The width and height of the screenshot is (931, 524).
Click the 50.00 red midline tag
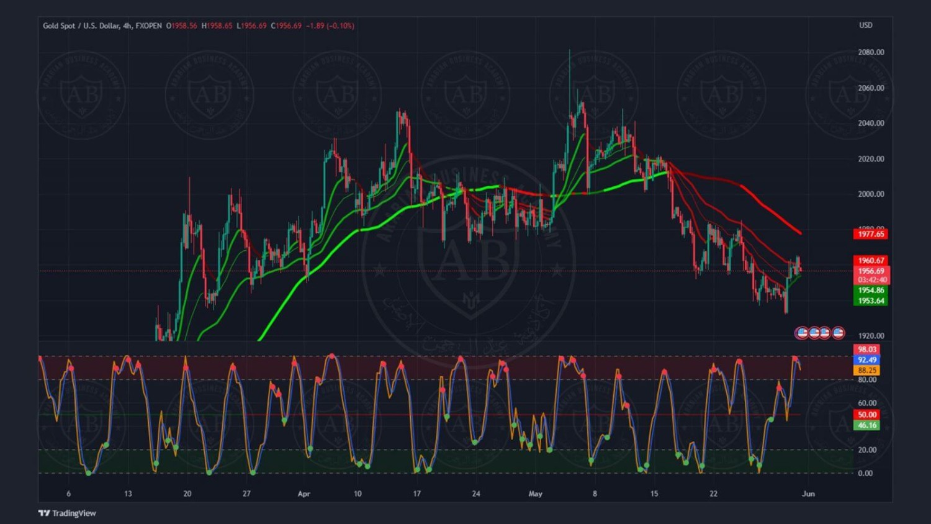pyautogui.click(x=866, y=415)
